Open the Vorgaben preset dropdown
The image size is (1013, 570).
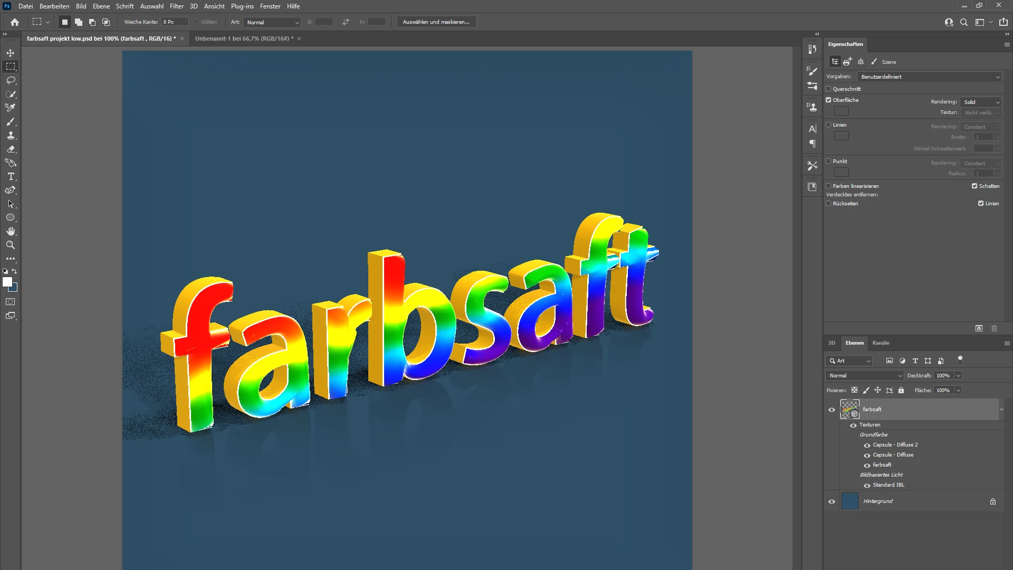click(x=929, y=77)
